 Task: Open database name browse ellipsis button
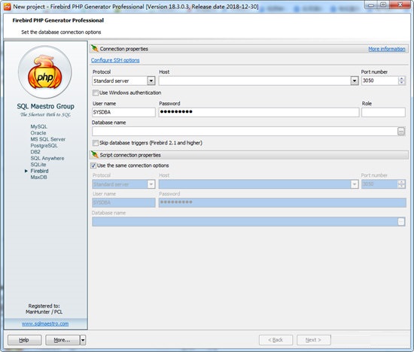pyautogui.click(x=400, y=131)
